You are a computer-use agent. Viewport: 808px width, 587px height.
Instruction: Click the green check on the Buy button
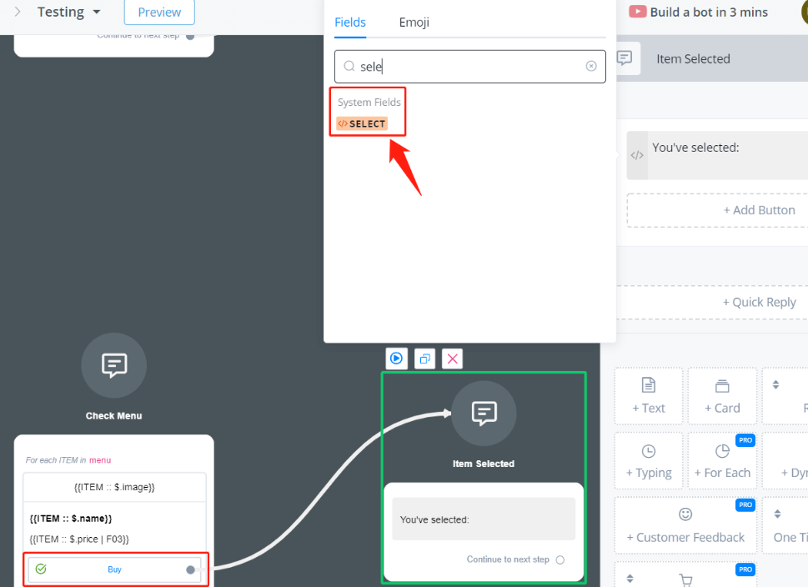(x=41, y=569)
